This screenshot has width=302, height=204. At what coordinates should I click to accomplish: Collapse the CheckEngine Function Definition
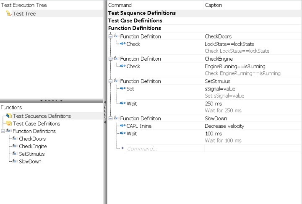[110, 59]
